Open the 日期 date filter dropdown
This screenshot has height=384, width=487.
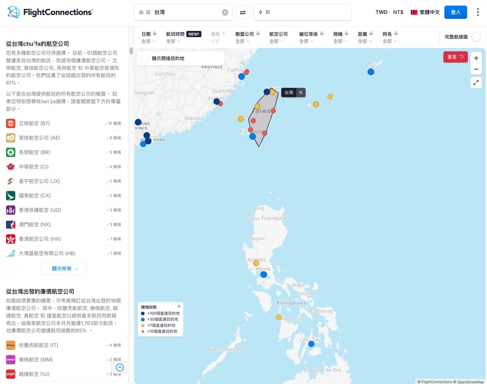coord(149,37)
